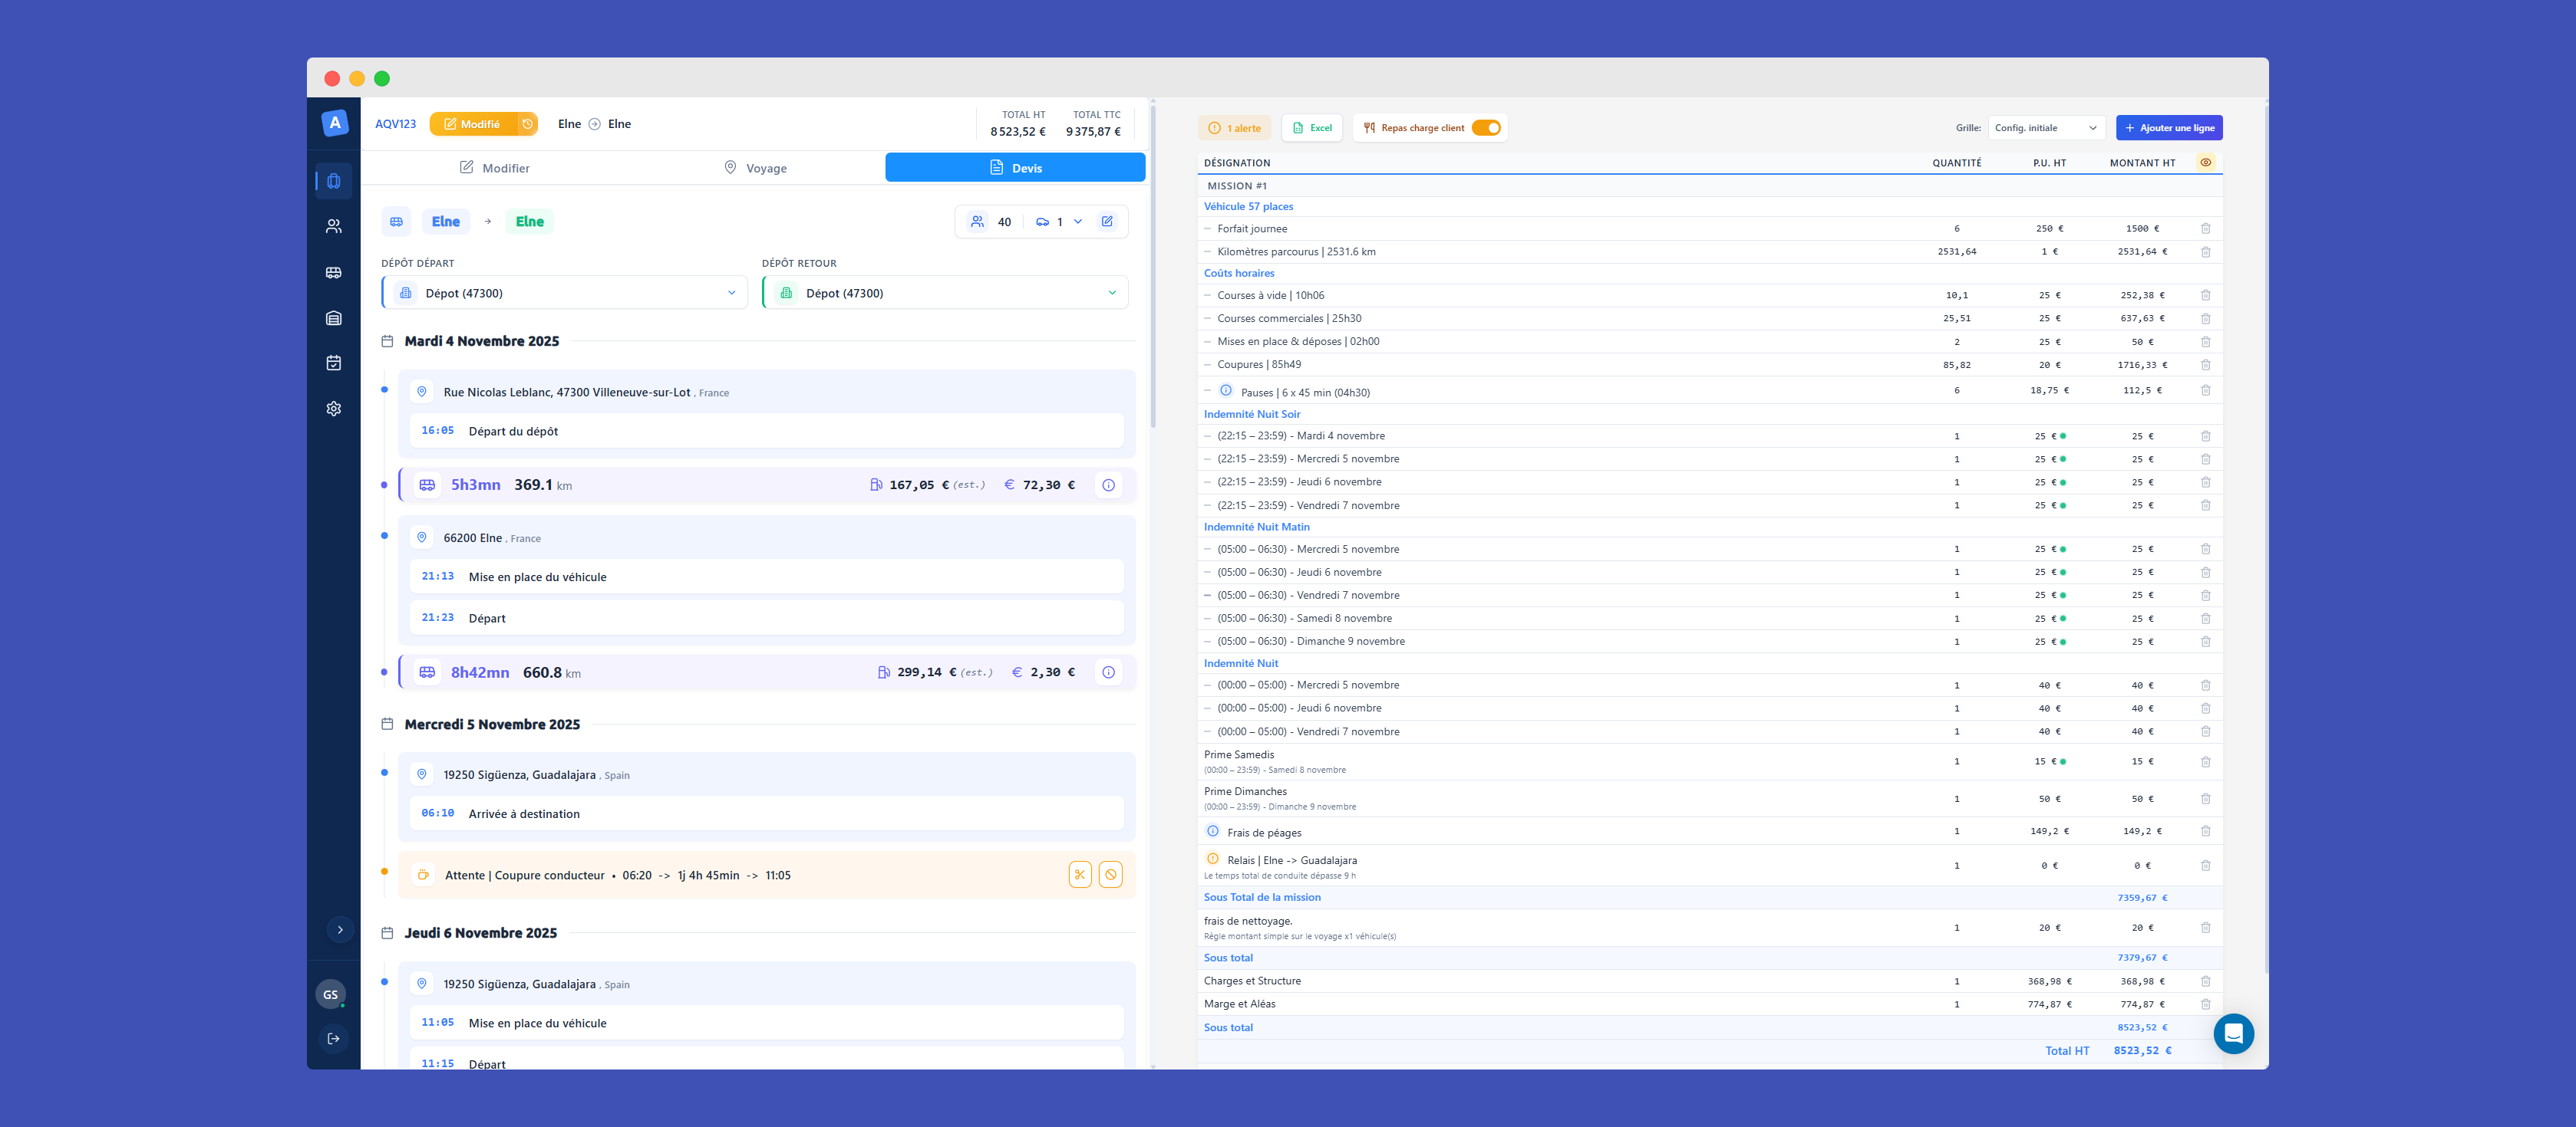Click the Jeudi 6 Novembre 2025 heading

pos(481,933)
